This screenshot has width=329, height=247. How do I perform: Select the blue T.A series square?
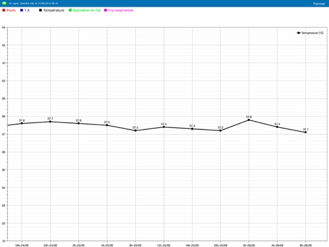click(x=21, y=10)
